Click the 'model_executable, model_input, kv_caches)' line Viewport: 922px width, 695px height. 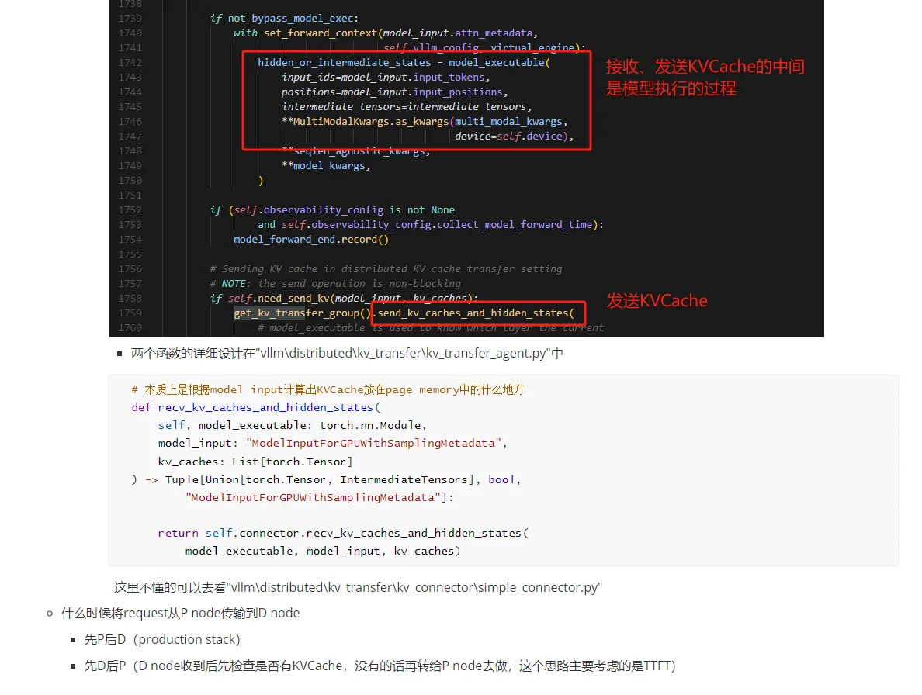(323, 551)
